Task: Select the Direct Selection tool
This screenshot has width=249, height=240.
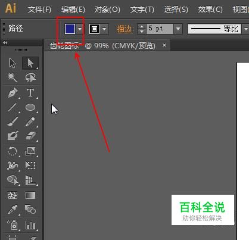Action: coord(30,63)
